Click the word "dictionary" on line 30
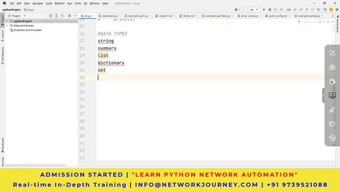 [x=111, y=63]
